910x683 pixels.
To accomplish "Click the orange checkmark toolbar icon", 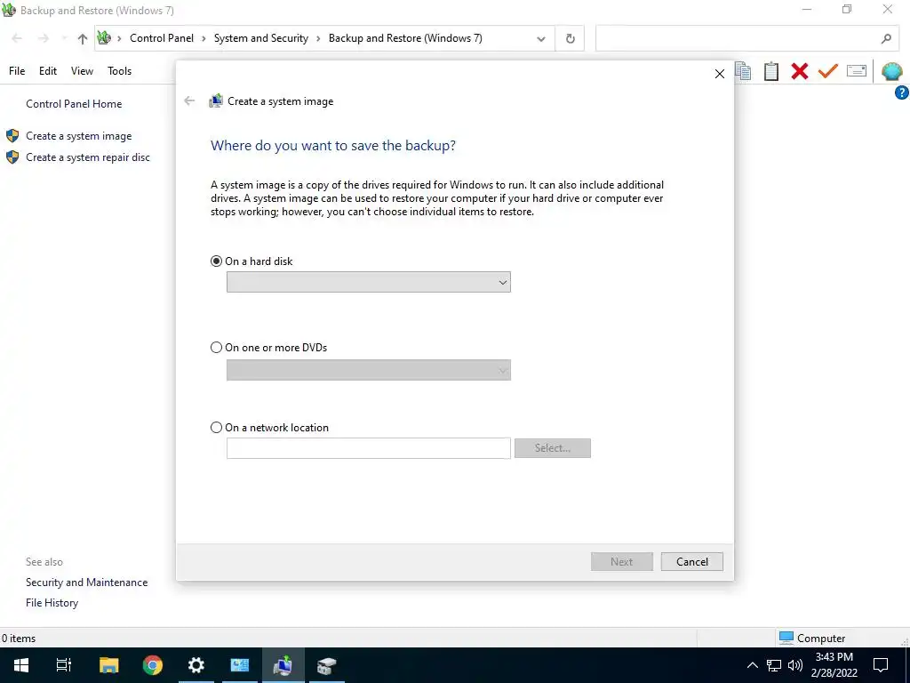I will pos(828,71).
